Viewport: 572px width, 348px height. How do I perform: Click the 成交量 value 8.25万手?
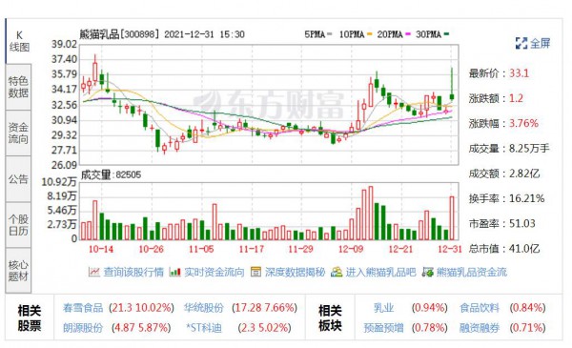pyautogui.click(x=529, y=149)
